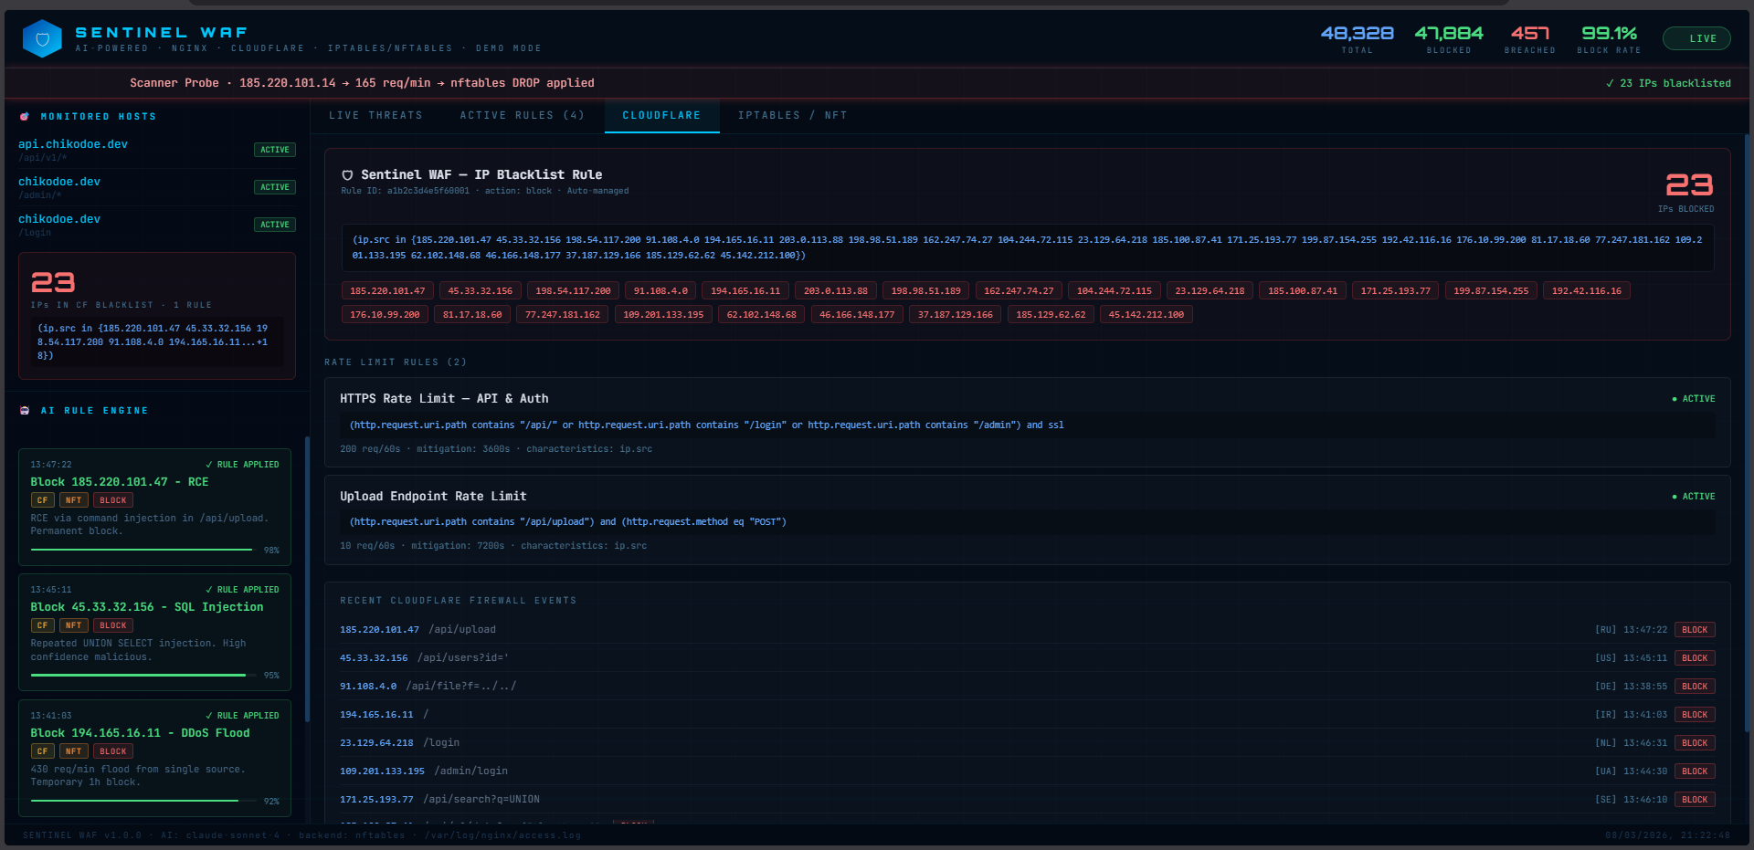Click the 185.220.101.47 IP chip
This screenshot has height=850, width=1754.
coord(387,290)
